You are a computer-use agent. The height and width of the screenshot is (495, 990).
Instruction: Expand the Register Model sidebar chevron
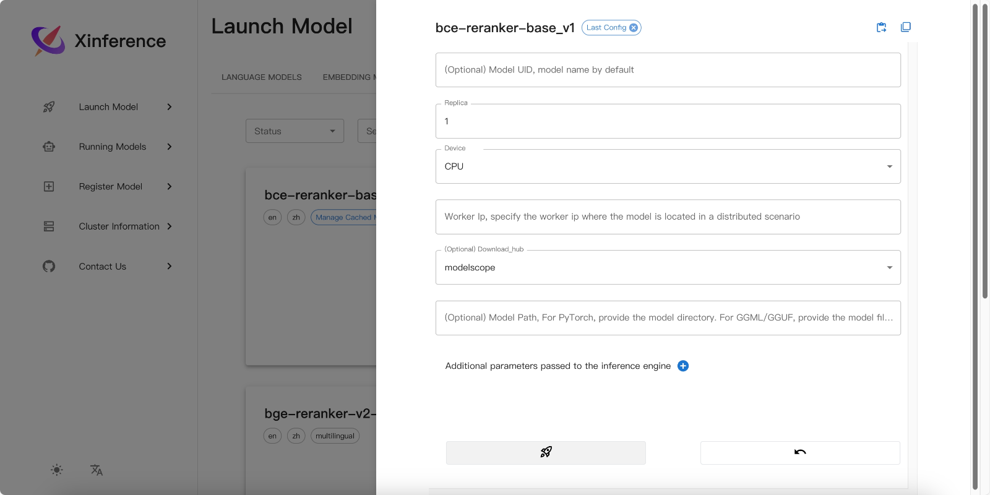[x=169, y=186]
